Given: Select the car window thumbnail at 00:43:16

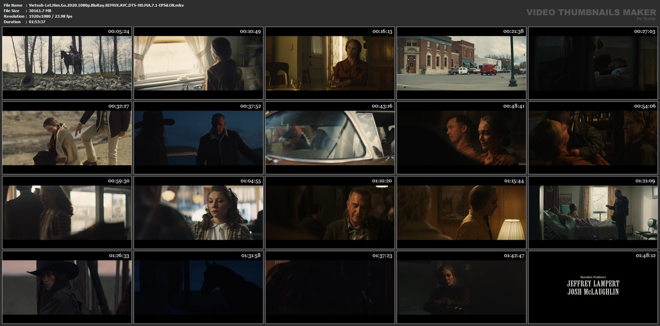Looking at the screenshot, I should point(330,138).
